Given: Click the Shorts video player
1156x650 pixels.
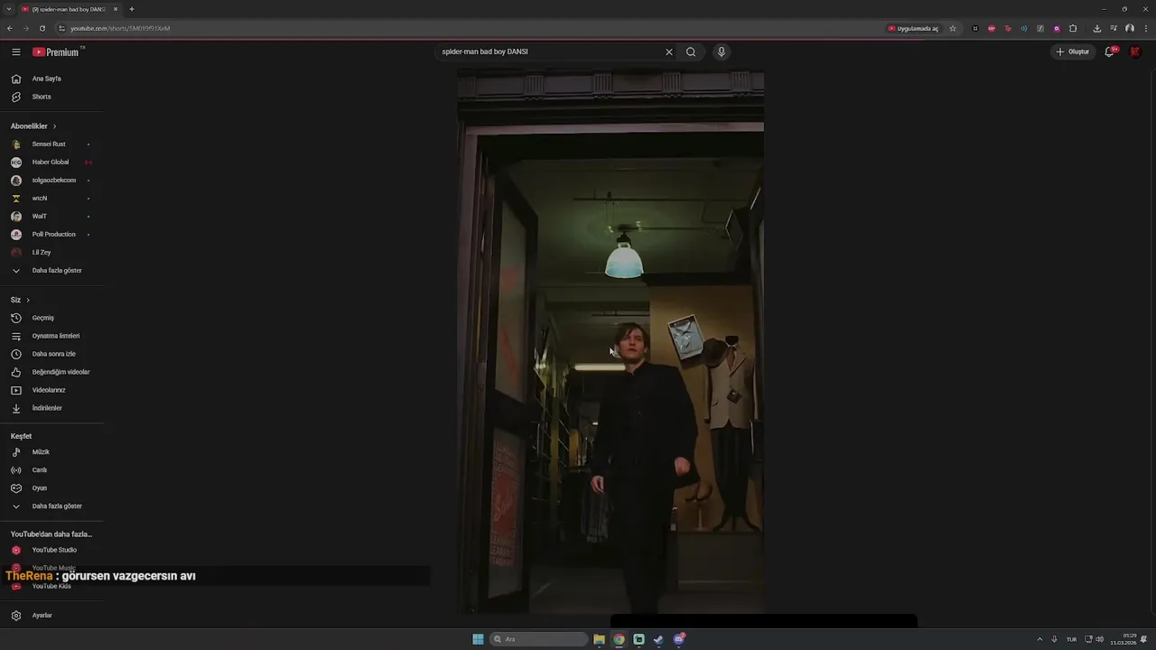Looking at the screenshot, I should 611,343.
